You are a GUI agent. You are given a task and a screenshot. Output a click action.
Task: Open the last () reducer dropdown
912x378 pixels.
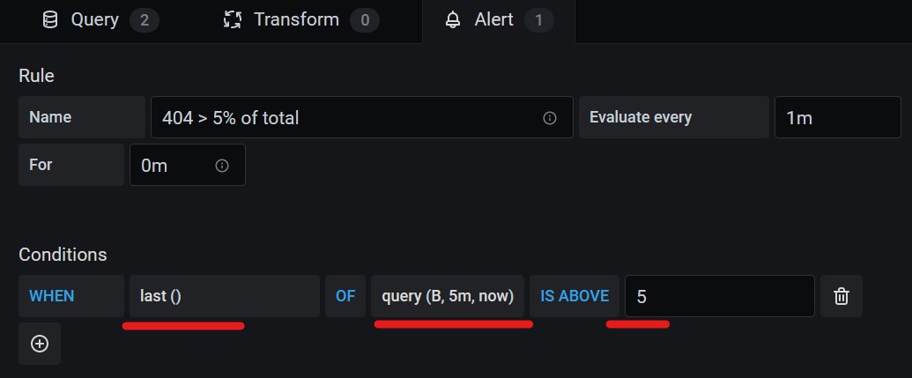pos(225,296)
